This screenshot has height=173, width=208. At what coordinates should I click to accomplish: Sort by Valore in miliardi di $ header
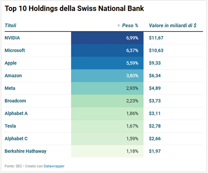pos(173,25)
